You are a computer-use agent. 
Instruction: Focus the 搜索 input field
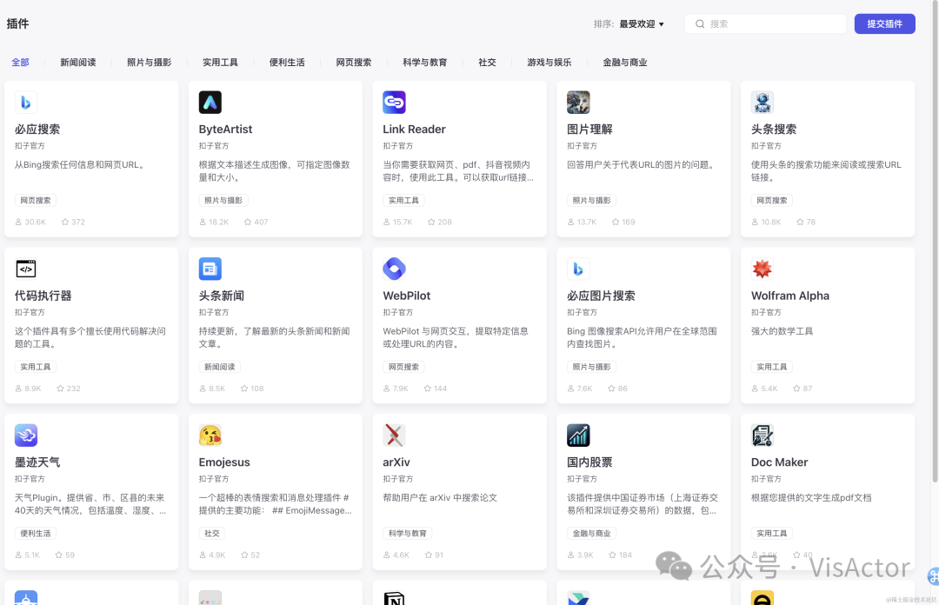765,24
